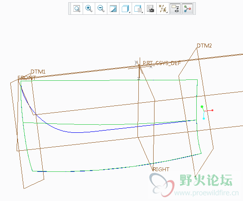Click the FRONT datum plane label
Viewport: 243px width, 201px height.
click(27, 78)
